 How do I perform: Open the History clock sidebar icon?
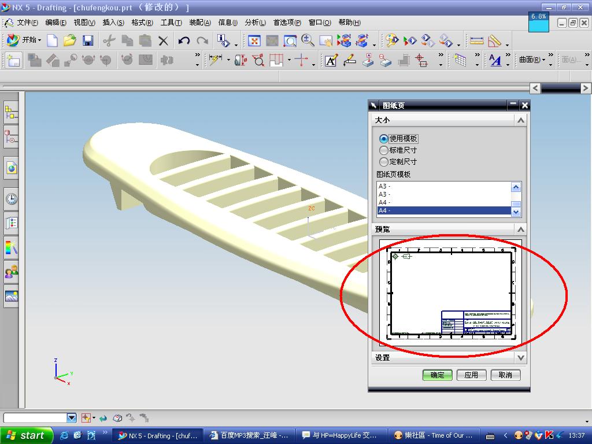point(12,199)
